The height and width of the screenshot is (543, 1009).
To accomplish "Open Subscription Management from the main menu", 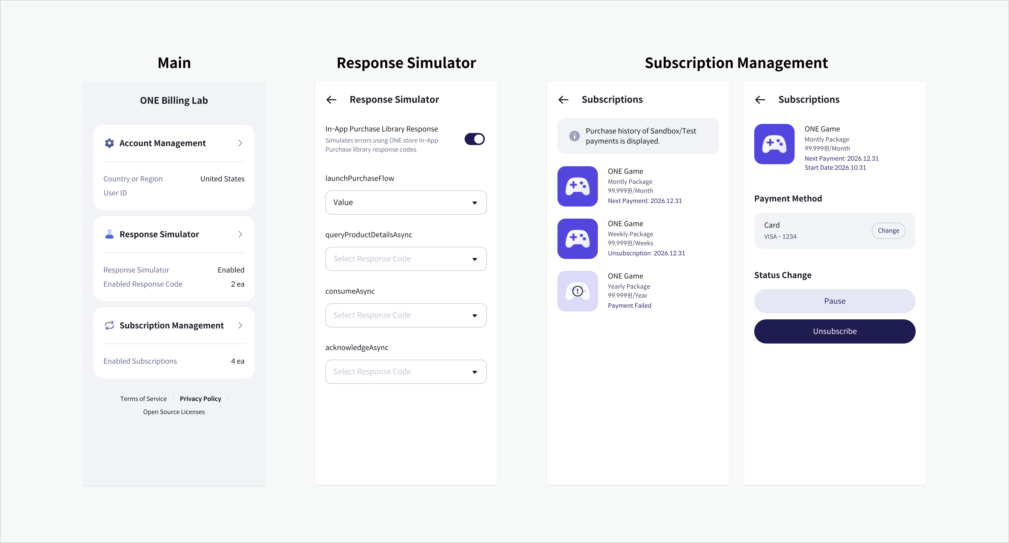I will (172, 325).
